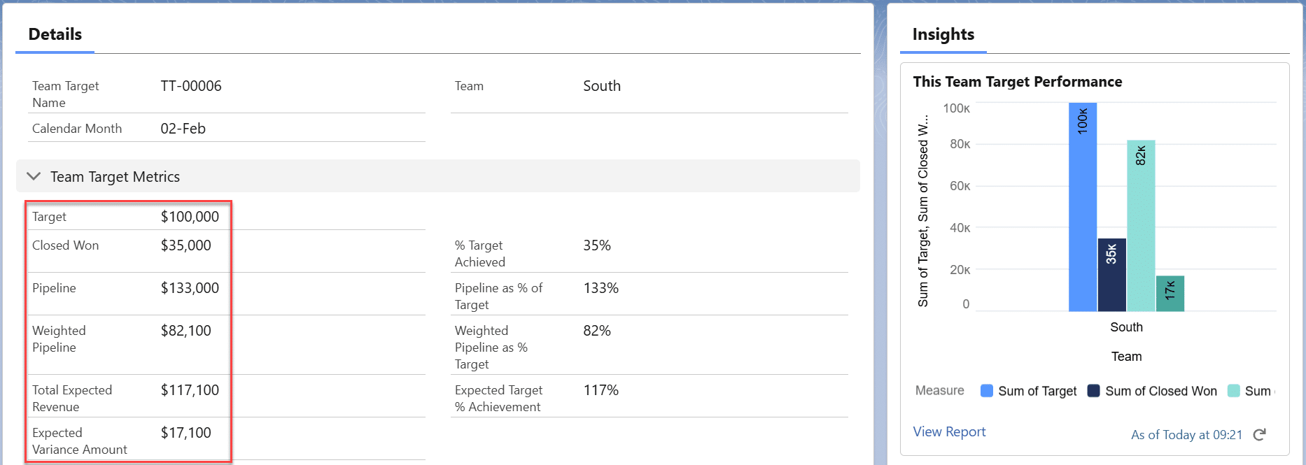Switch to the Details tab

[x=55, y=34]
